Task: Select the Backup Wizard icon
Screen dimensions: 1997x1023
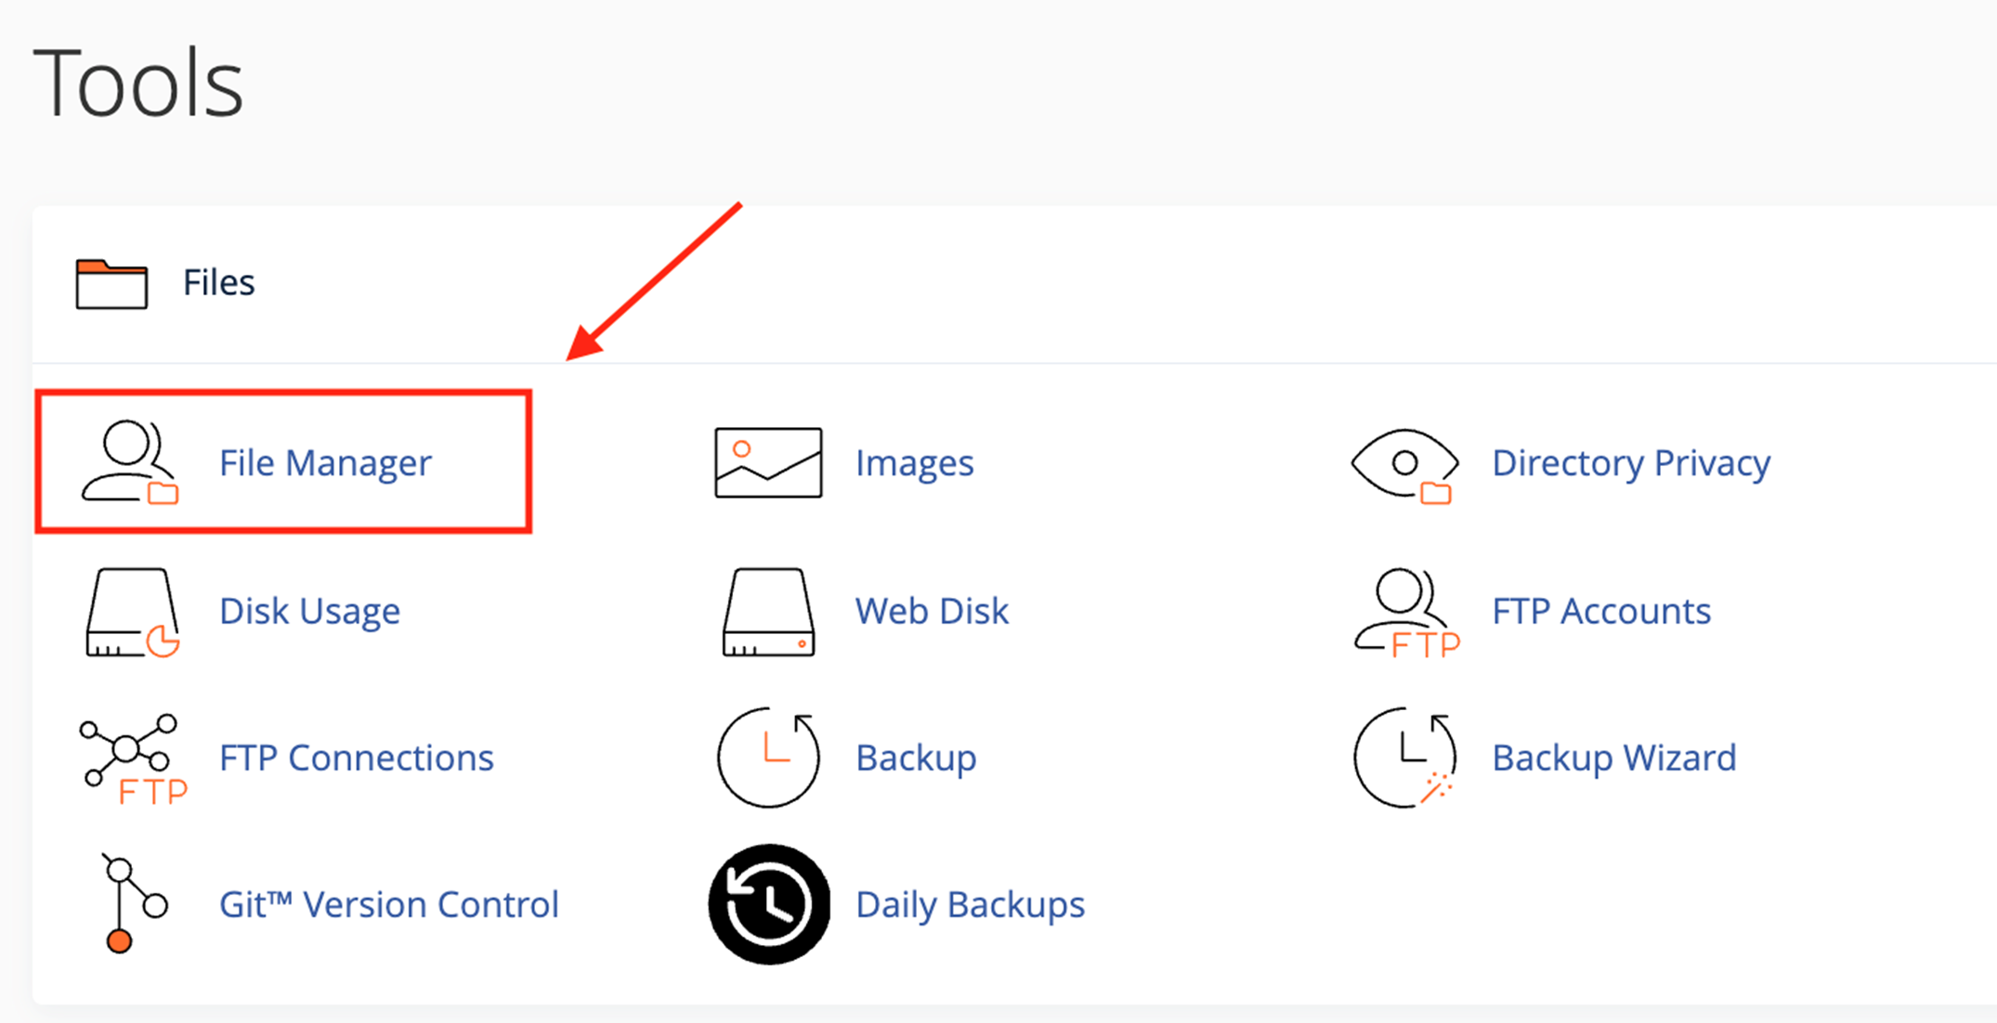Action: (x=1404, y=758)
